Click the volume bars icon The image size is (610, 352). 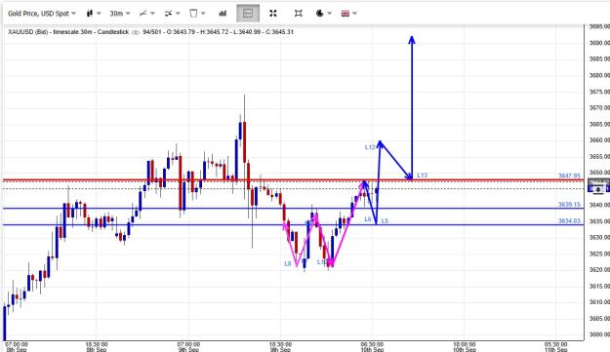tap(223, 14)
